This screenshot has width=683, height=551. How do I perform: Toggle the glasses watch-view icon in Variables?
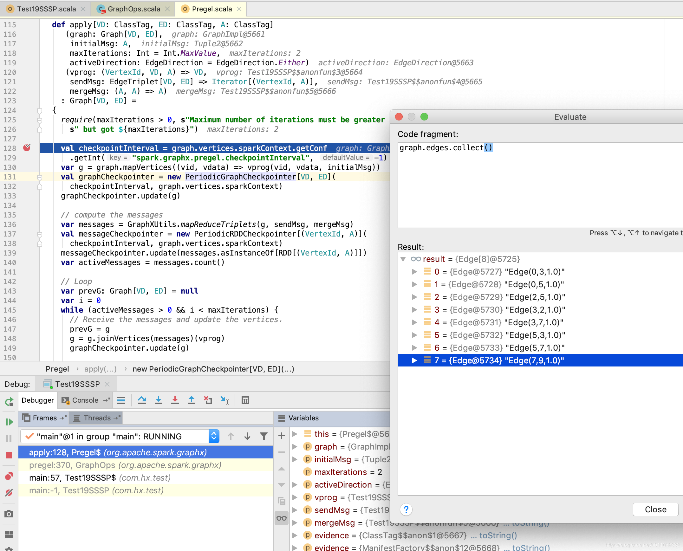coord(282,518)
